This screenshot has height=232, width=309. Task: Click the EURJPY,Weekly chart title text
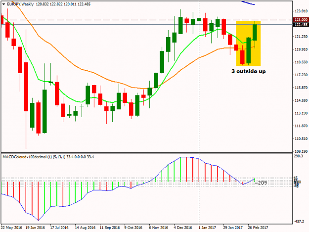click(x=20, y=4)
